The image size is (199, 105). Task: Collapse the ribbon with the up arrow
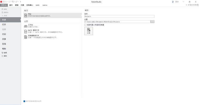tap(186, 5)
